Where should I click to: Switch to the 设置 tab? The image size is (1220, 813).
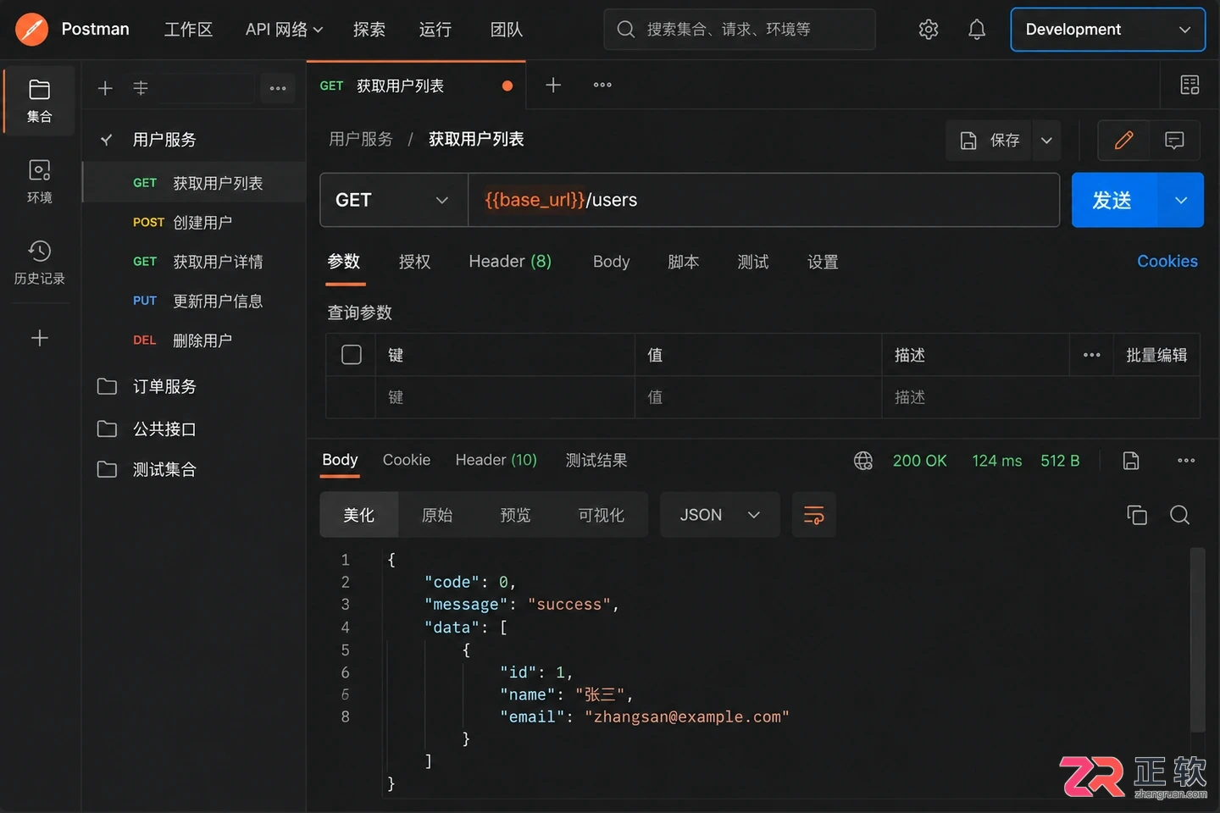823,262
